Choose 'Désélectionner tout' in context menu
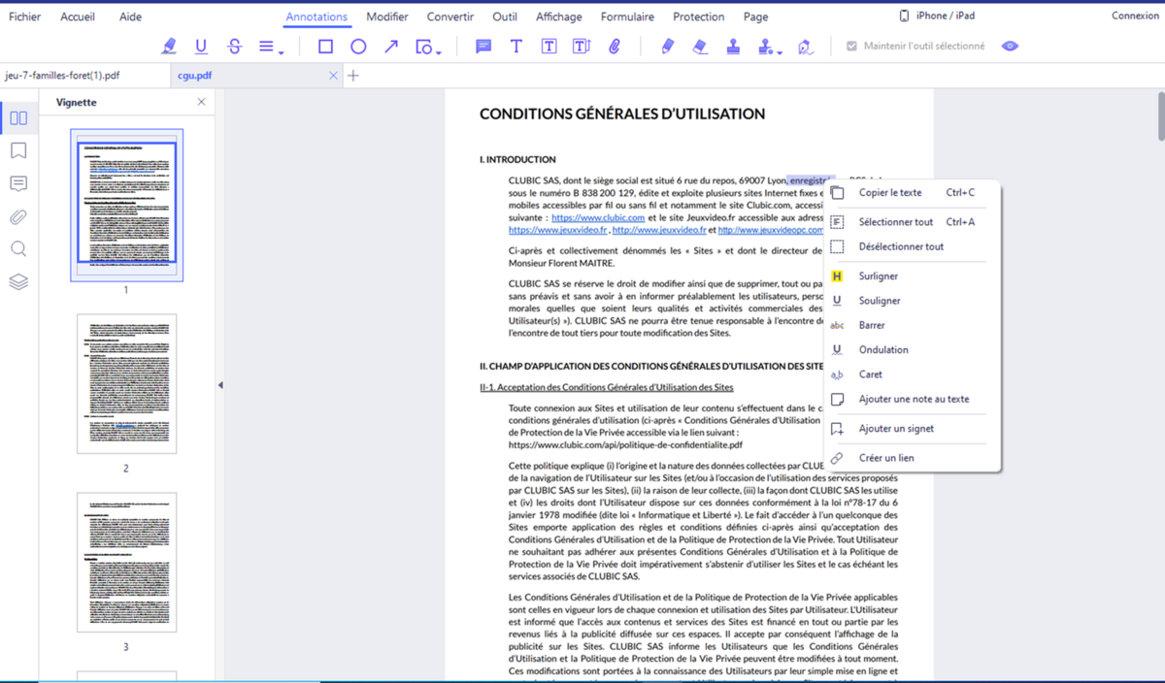 point(912,246)
